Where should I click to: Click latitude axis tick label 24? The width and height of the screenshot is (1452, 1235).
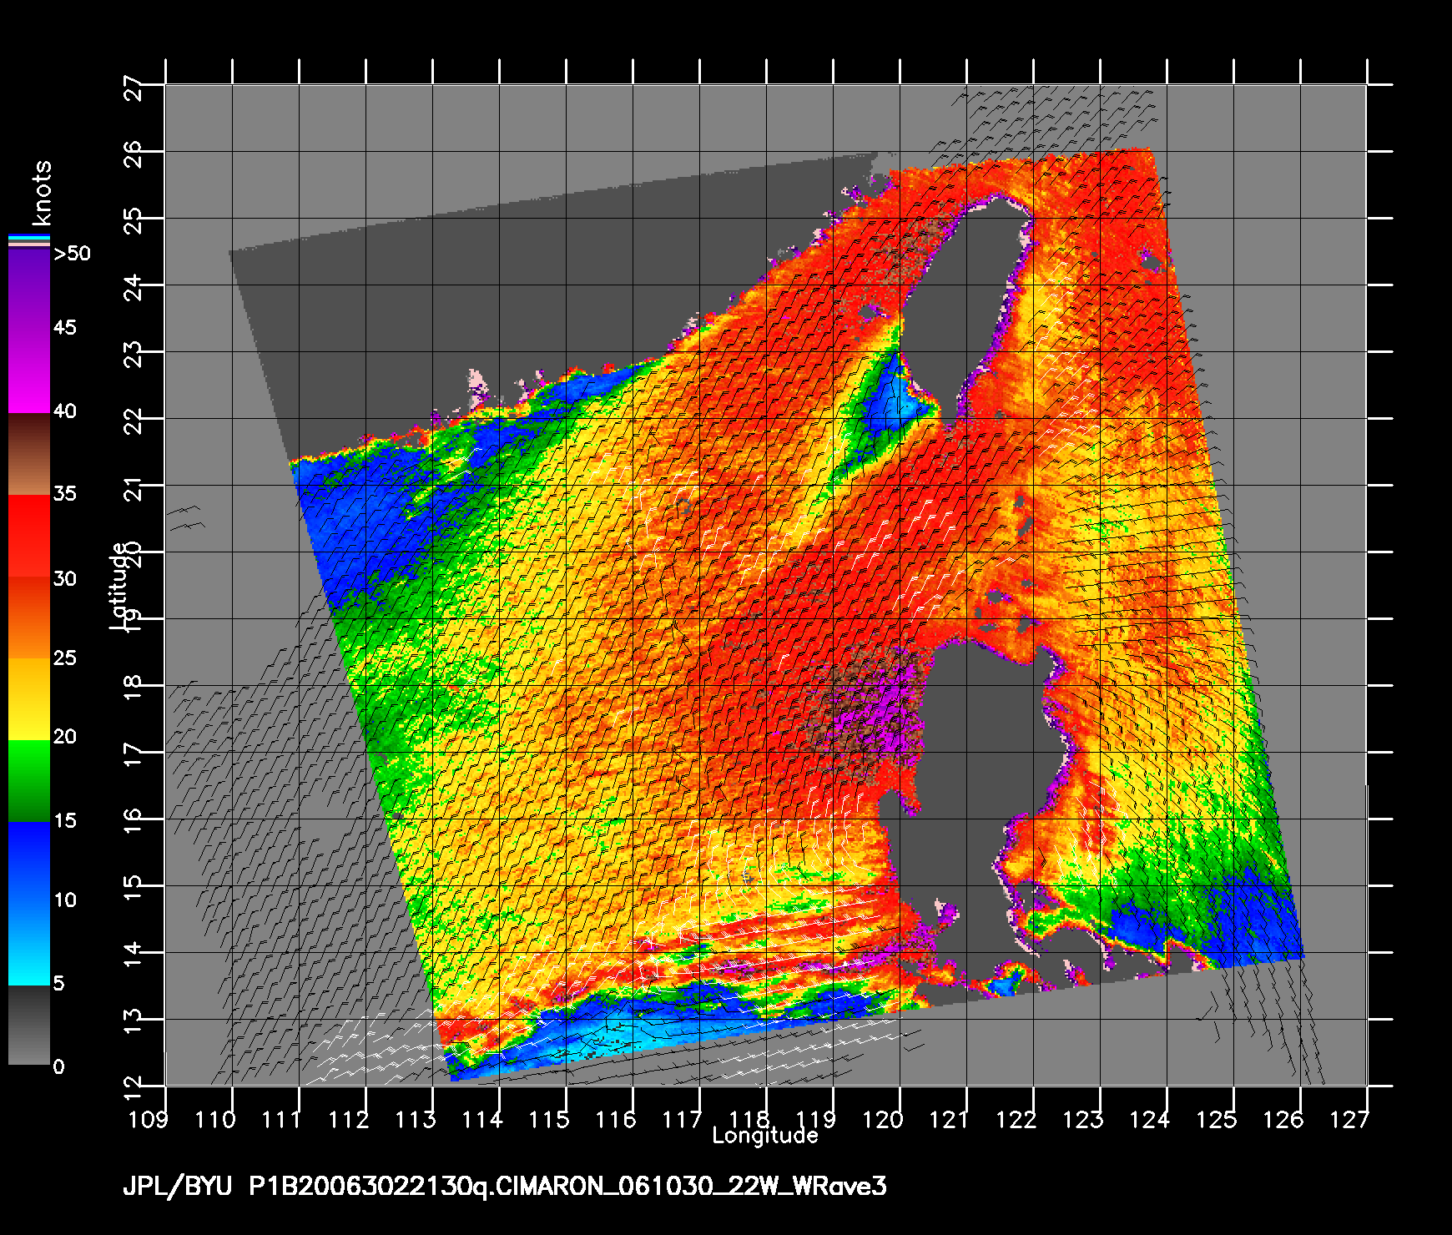[134, 289]
